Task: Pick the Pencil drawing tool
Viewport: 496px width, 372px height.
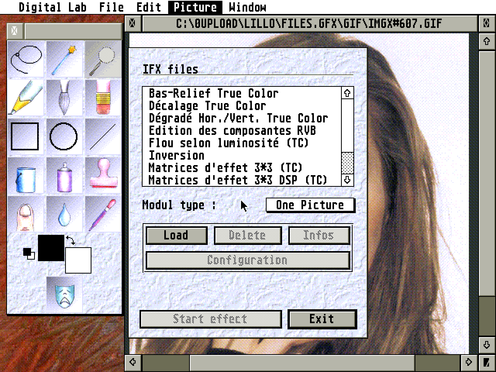Action: pos(25,97)
